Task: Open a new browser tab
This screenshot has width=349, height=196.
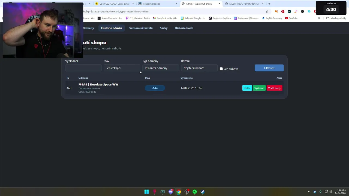Action: (269, 4)
